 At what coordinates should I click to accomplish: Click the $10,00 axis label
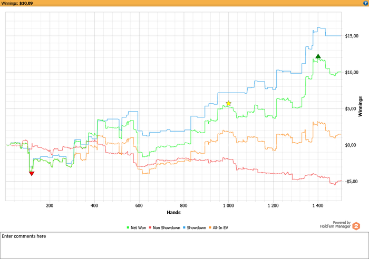(x=352, y=72)
